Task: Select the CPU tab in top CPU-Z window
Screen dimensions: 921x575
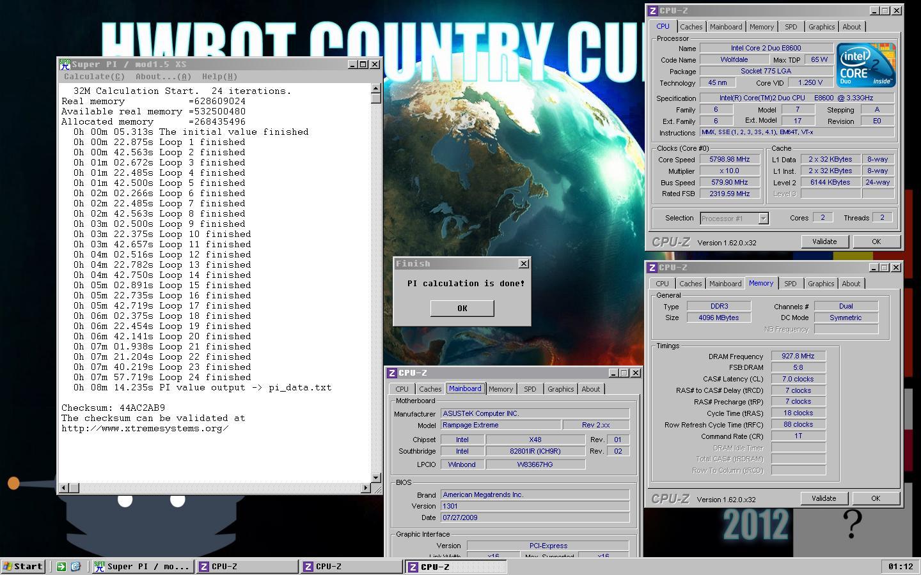Action: pyautogui.click(x=663, y=26)
